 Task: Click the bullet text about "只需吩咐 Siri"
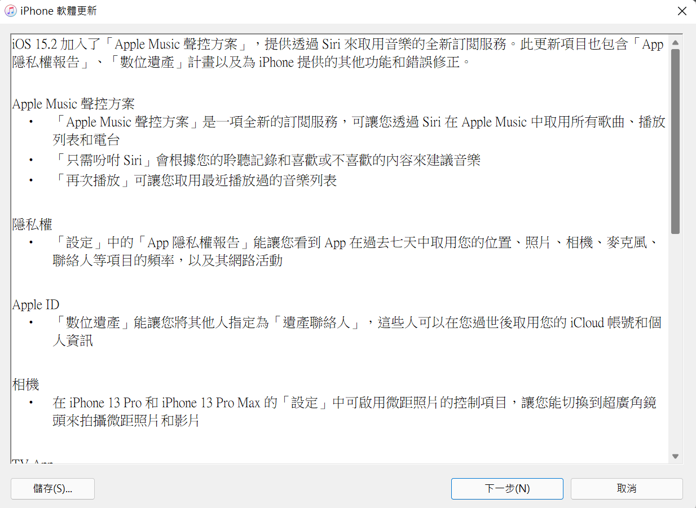(267, 161)
